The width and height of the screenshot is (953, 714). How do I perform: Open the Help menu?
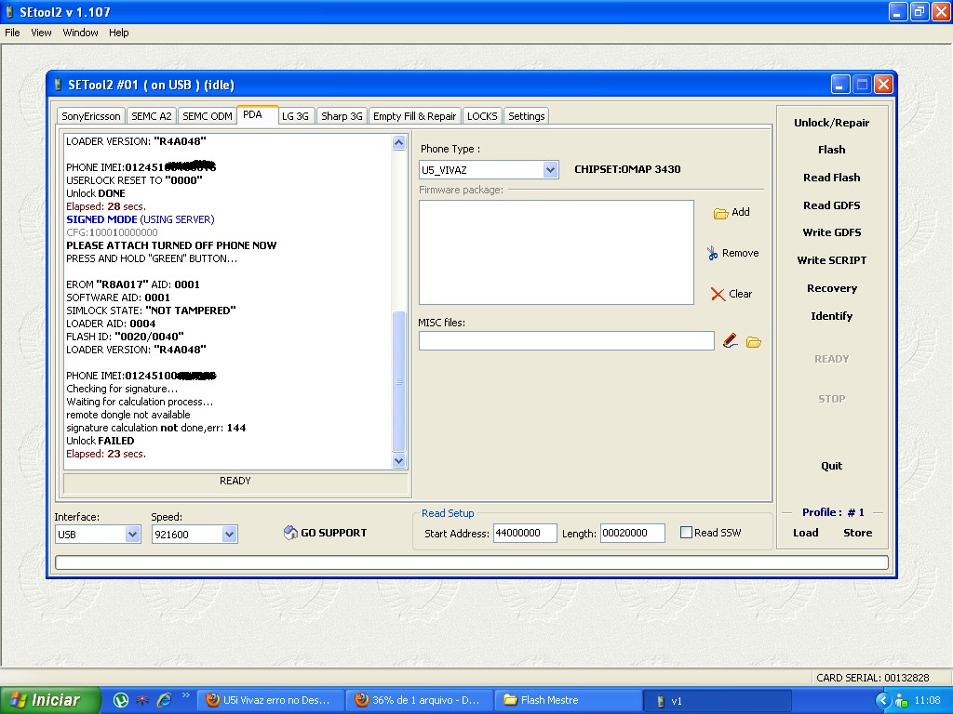click(119, 33)
